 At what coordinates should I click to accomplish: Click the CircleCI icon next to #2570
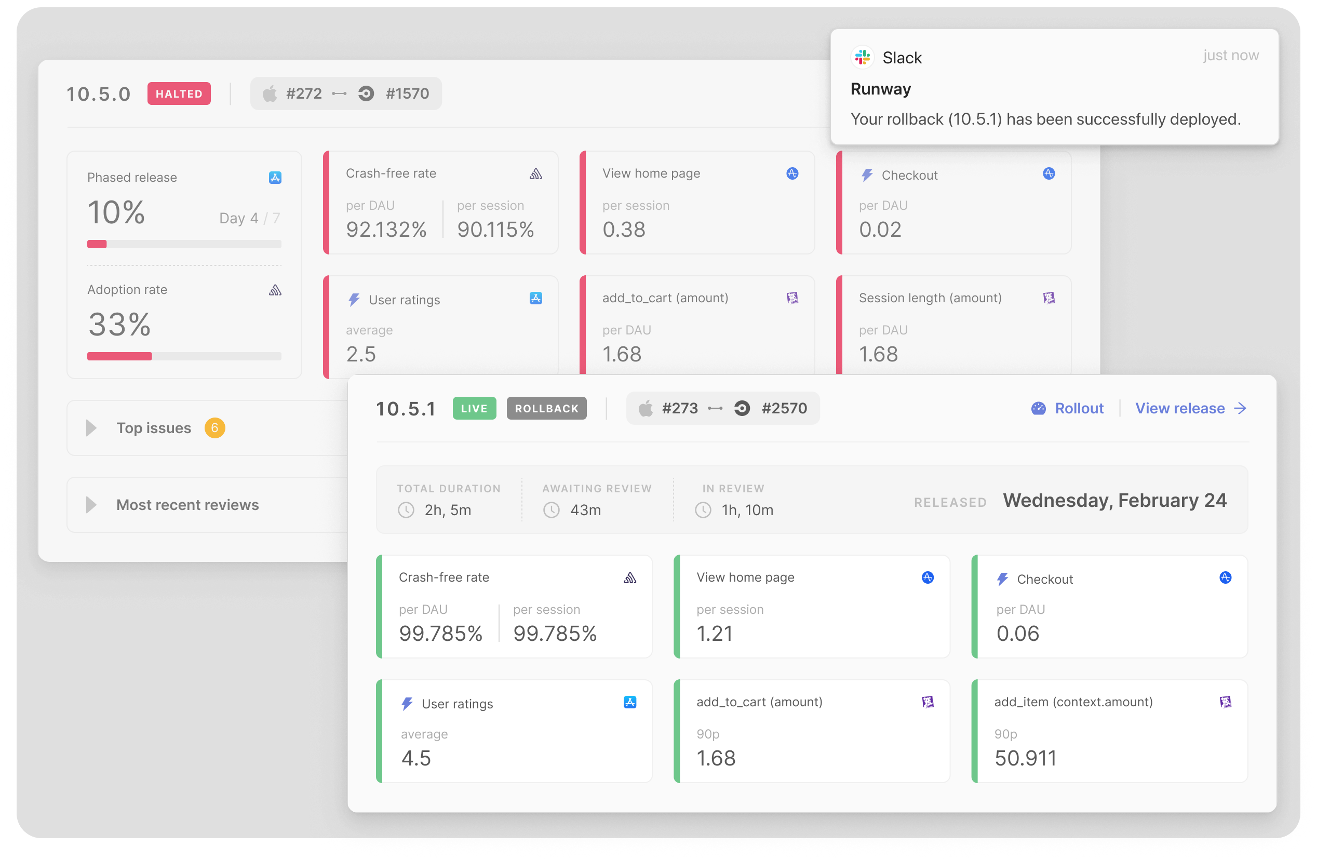742,408
